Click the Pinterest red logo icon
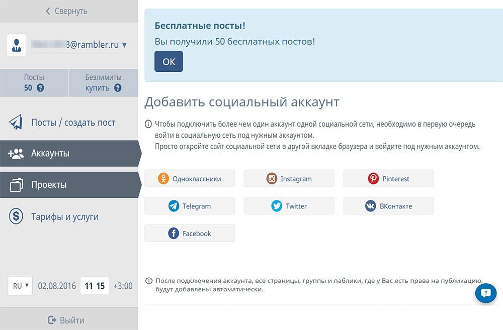Viewport: 503px width, 330px height. coord(373,179)
